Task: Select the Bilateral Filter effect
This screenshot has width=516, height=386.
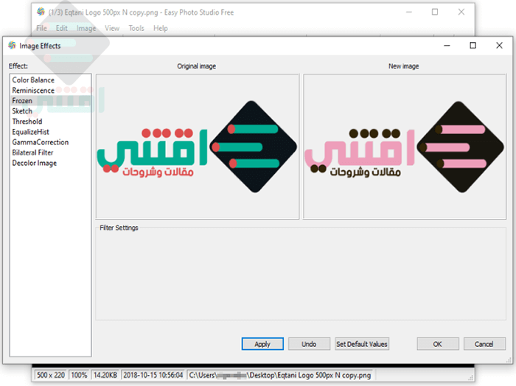Action: (32, 152)
